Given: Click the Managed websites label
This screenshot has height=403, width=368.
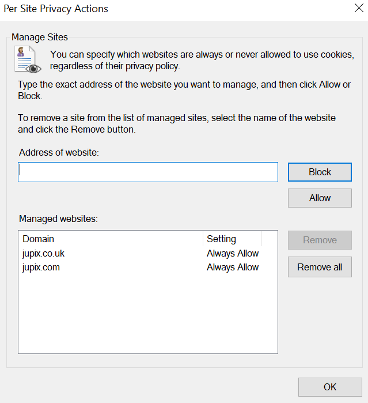Looking at the screenshot, I should (58, 219).
